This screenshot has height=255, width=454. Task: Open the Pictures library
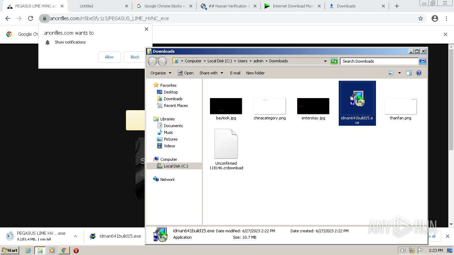171,139
